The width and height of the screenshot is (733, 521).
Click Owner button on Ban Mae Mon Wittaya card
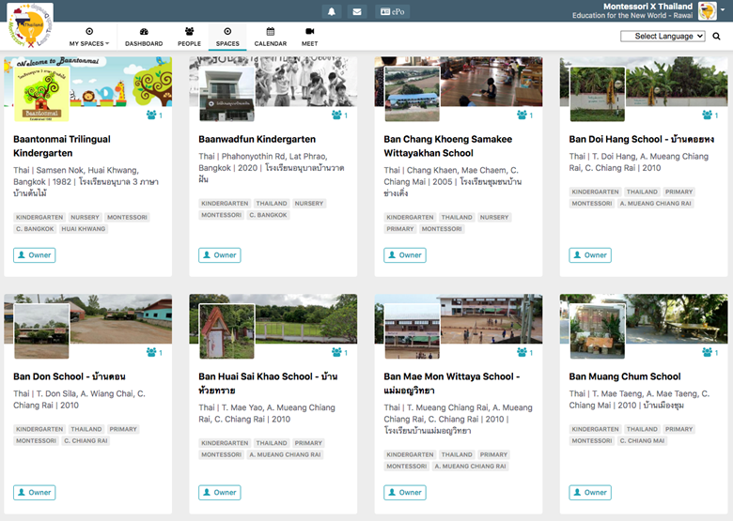(405, 493)
